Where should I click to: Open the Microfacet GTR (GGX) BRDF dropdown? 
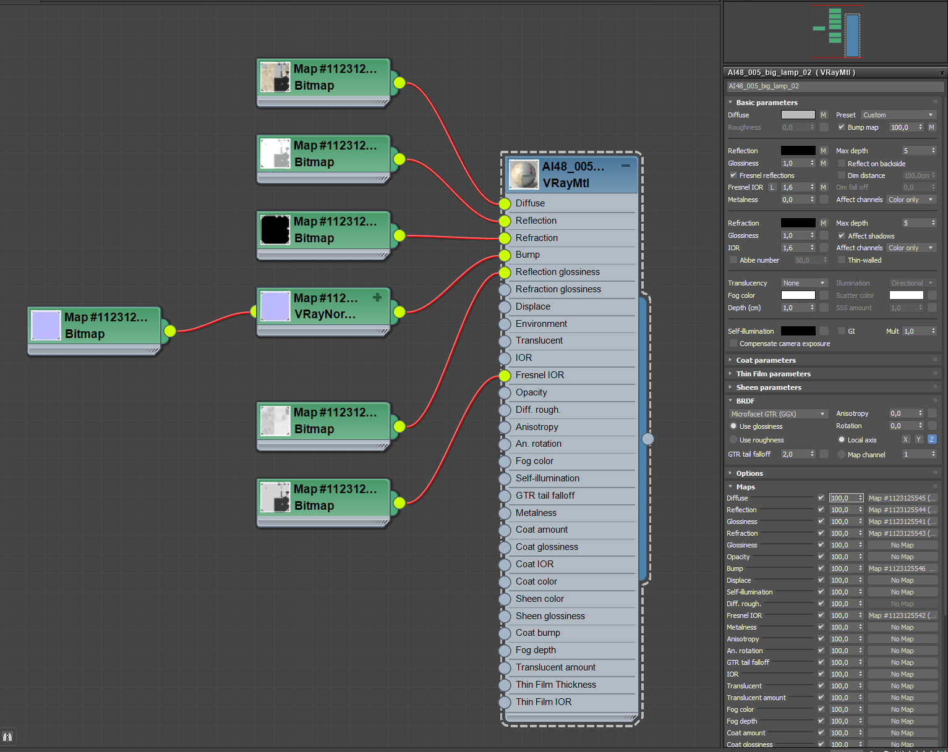click(778, 414)
